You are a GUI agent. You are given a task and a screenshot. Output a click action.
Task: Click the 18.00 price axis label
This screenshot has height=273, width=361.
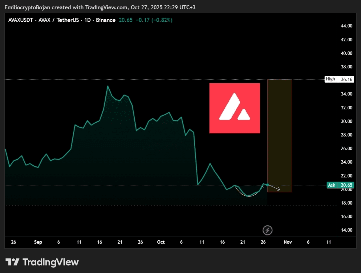pos(347,203)
